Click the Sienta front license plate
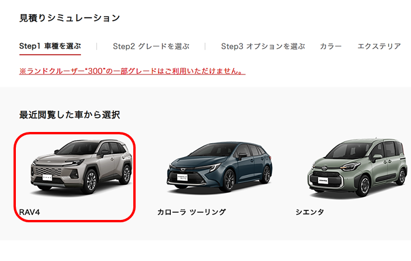This screenshot has height=261, width=411. click(323, 180)
